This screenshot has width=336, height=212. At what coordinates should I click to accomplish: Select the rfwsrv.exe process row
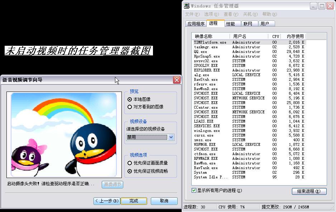[x=249, y=84]
